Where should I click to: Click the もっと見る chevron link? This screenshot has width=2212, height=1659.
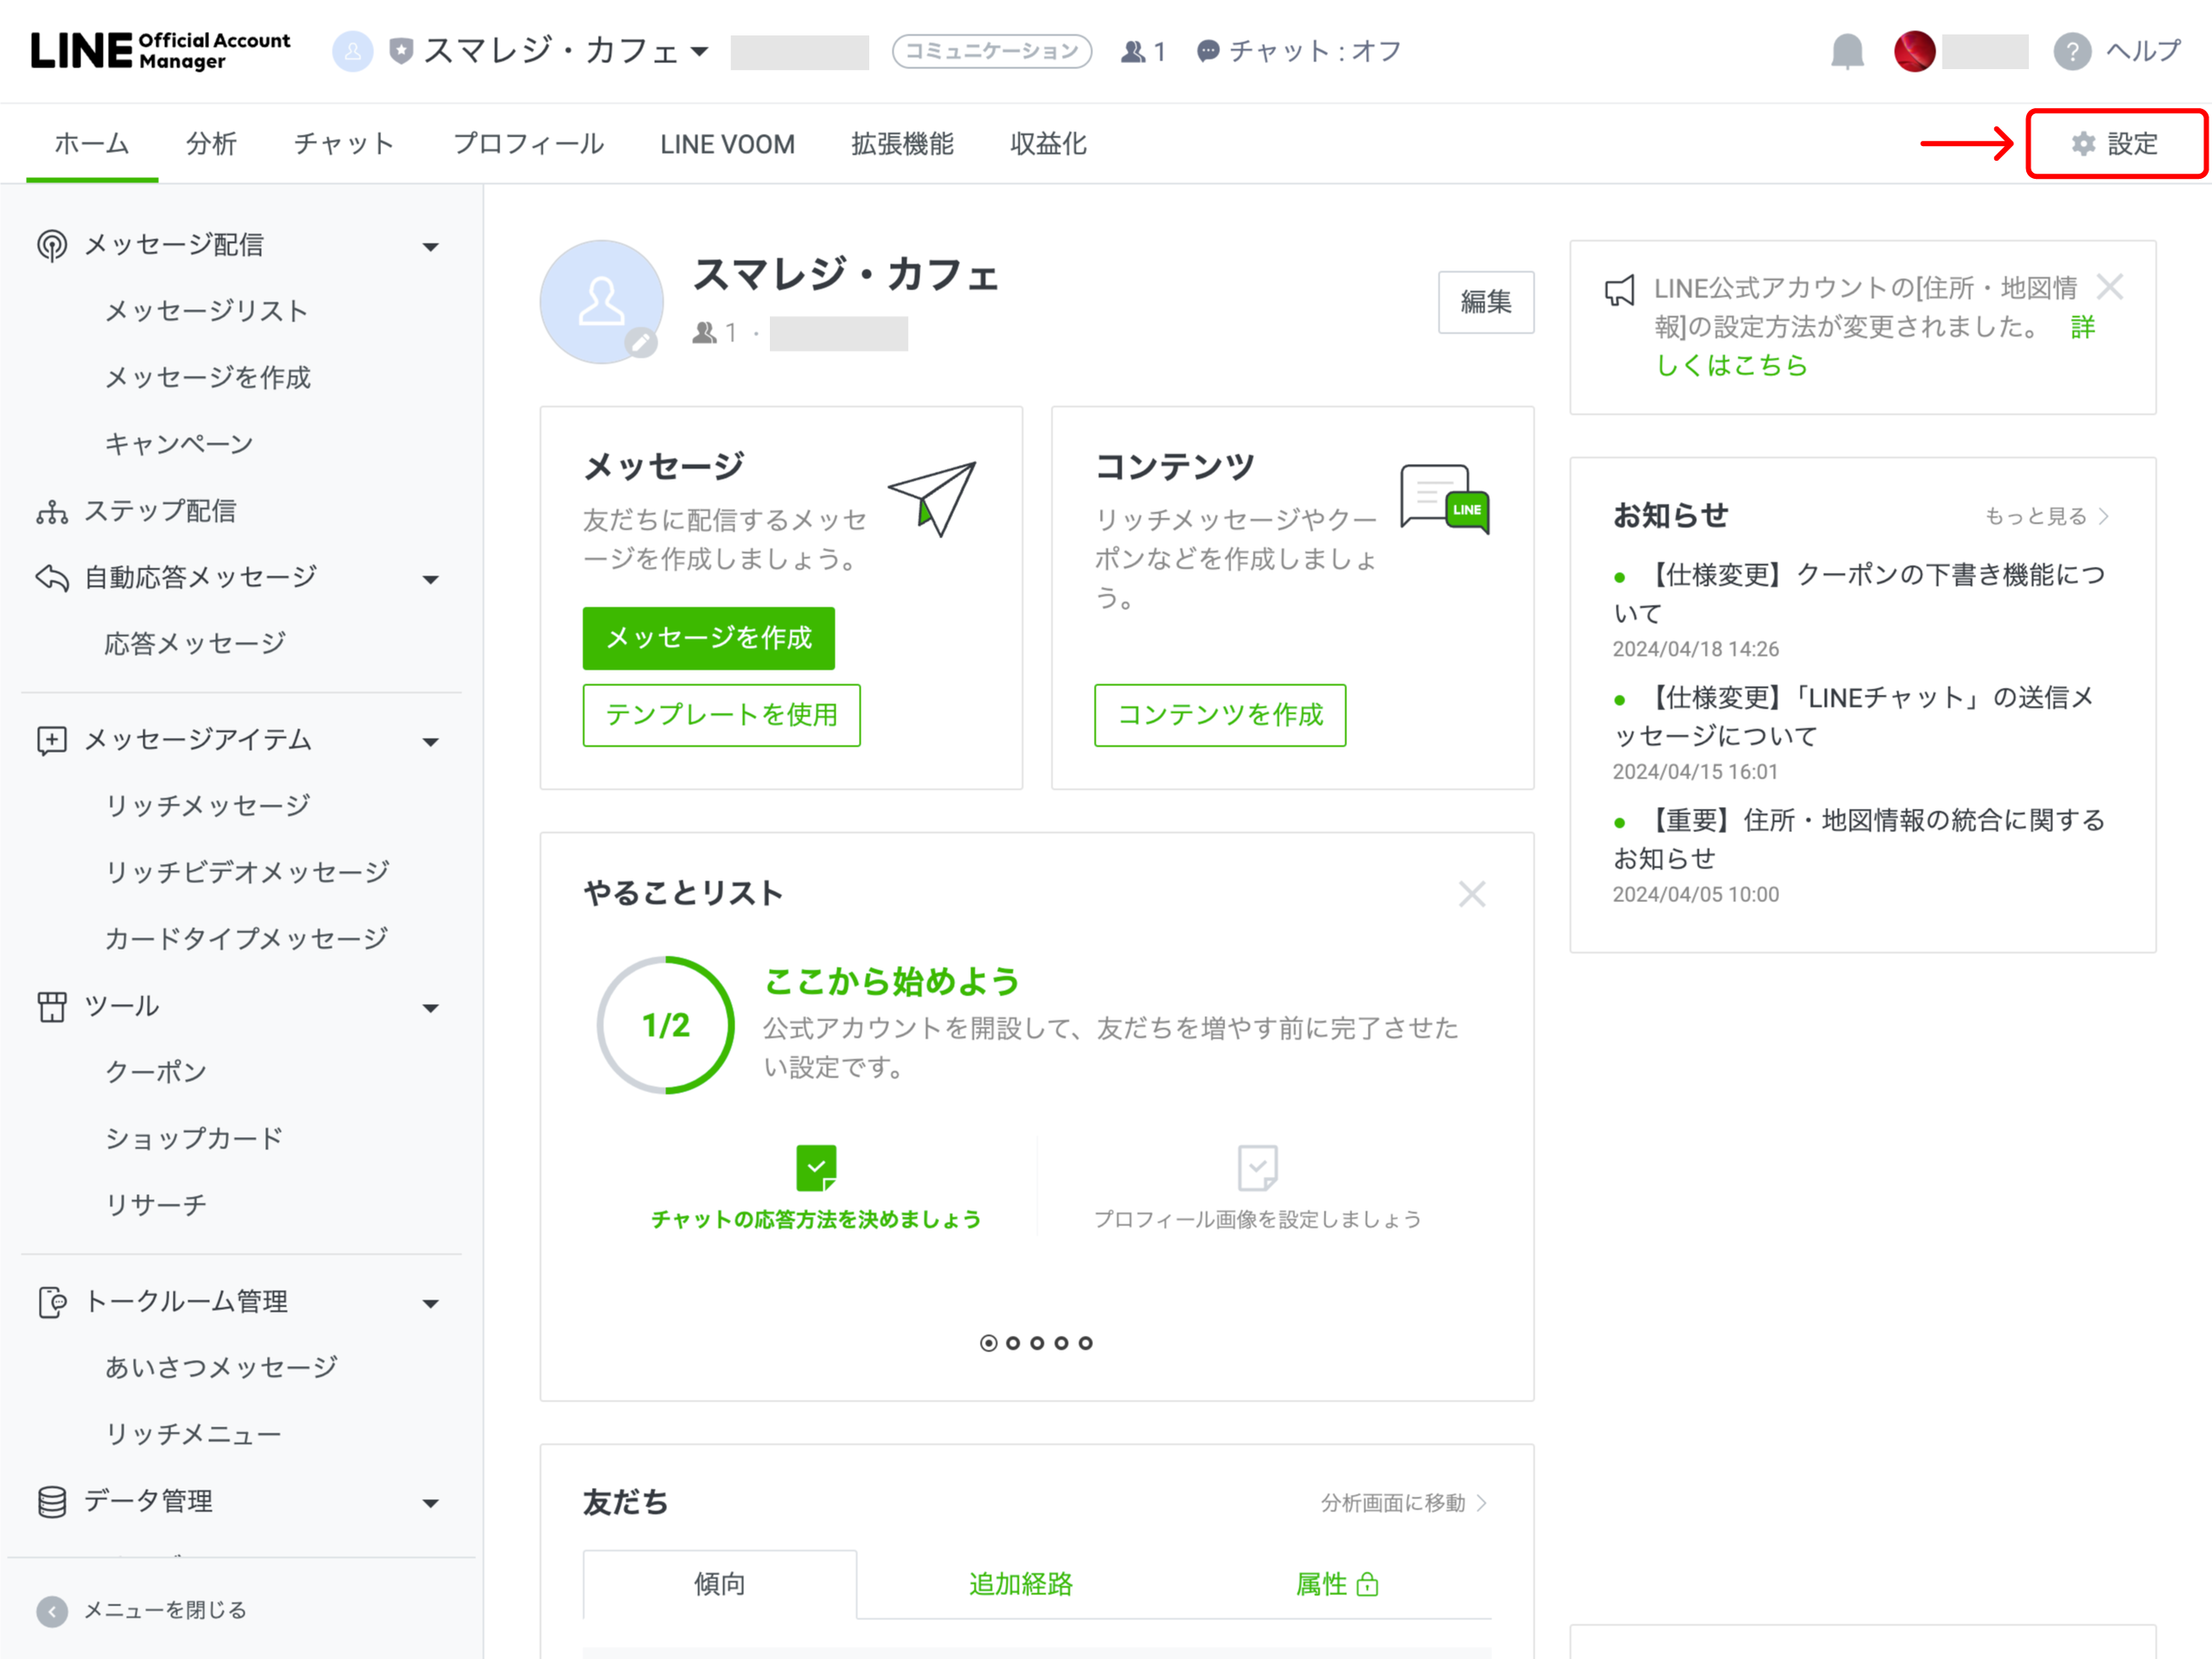pyautogui.click(x=2047, y=516)
